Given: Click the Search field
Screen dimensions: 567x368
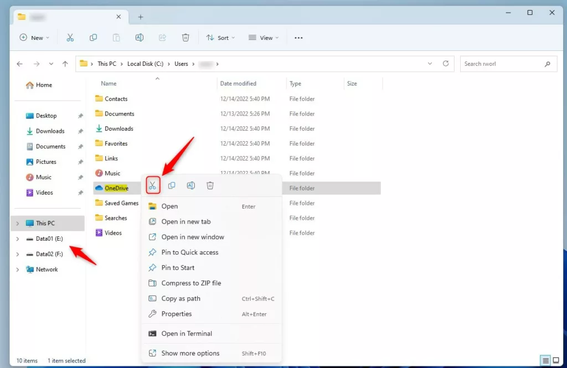Looking at the screenshot, I should 501,64.
